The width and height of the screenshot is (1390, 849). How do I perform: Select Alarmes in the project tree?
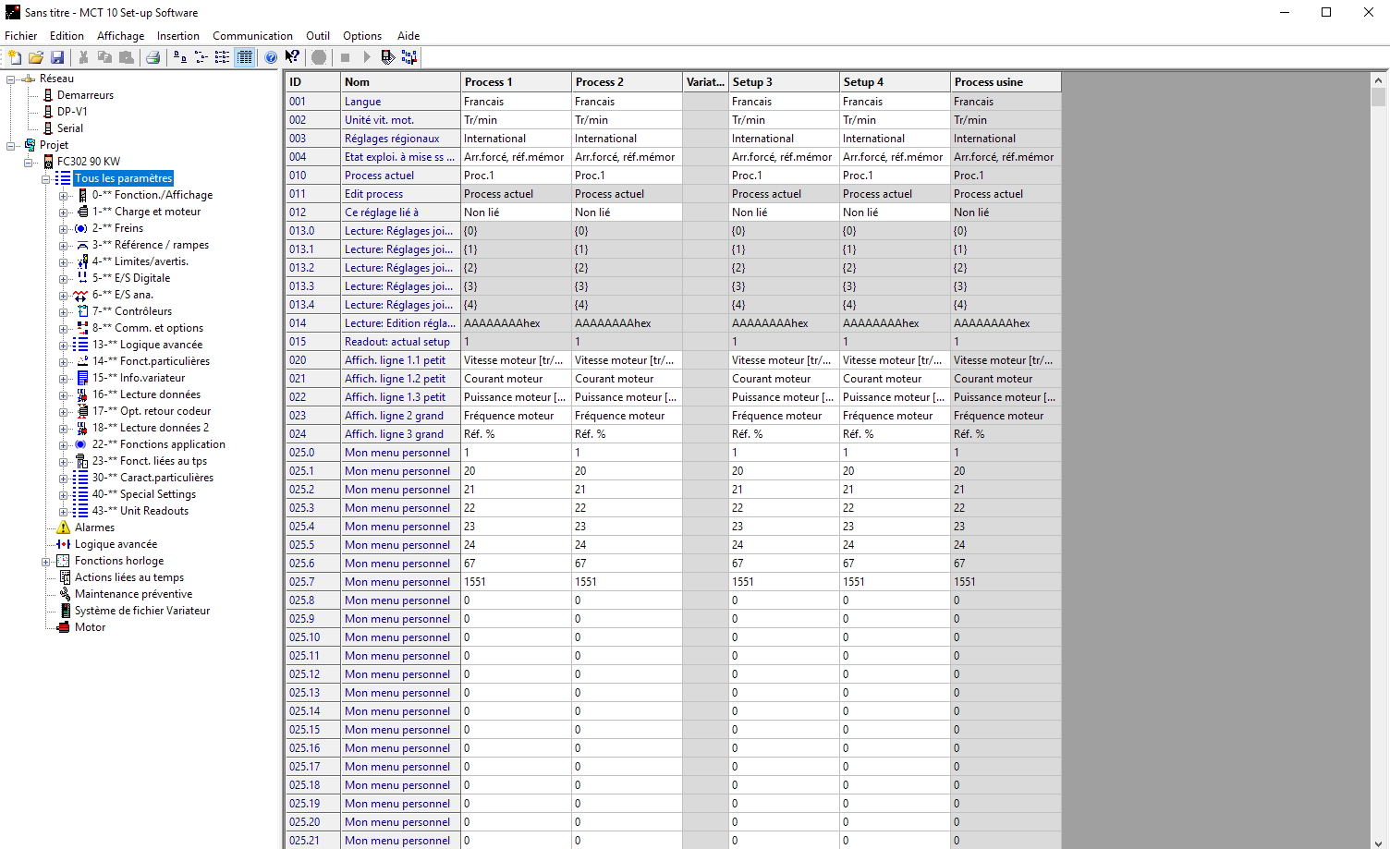(94, 528)
